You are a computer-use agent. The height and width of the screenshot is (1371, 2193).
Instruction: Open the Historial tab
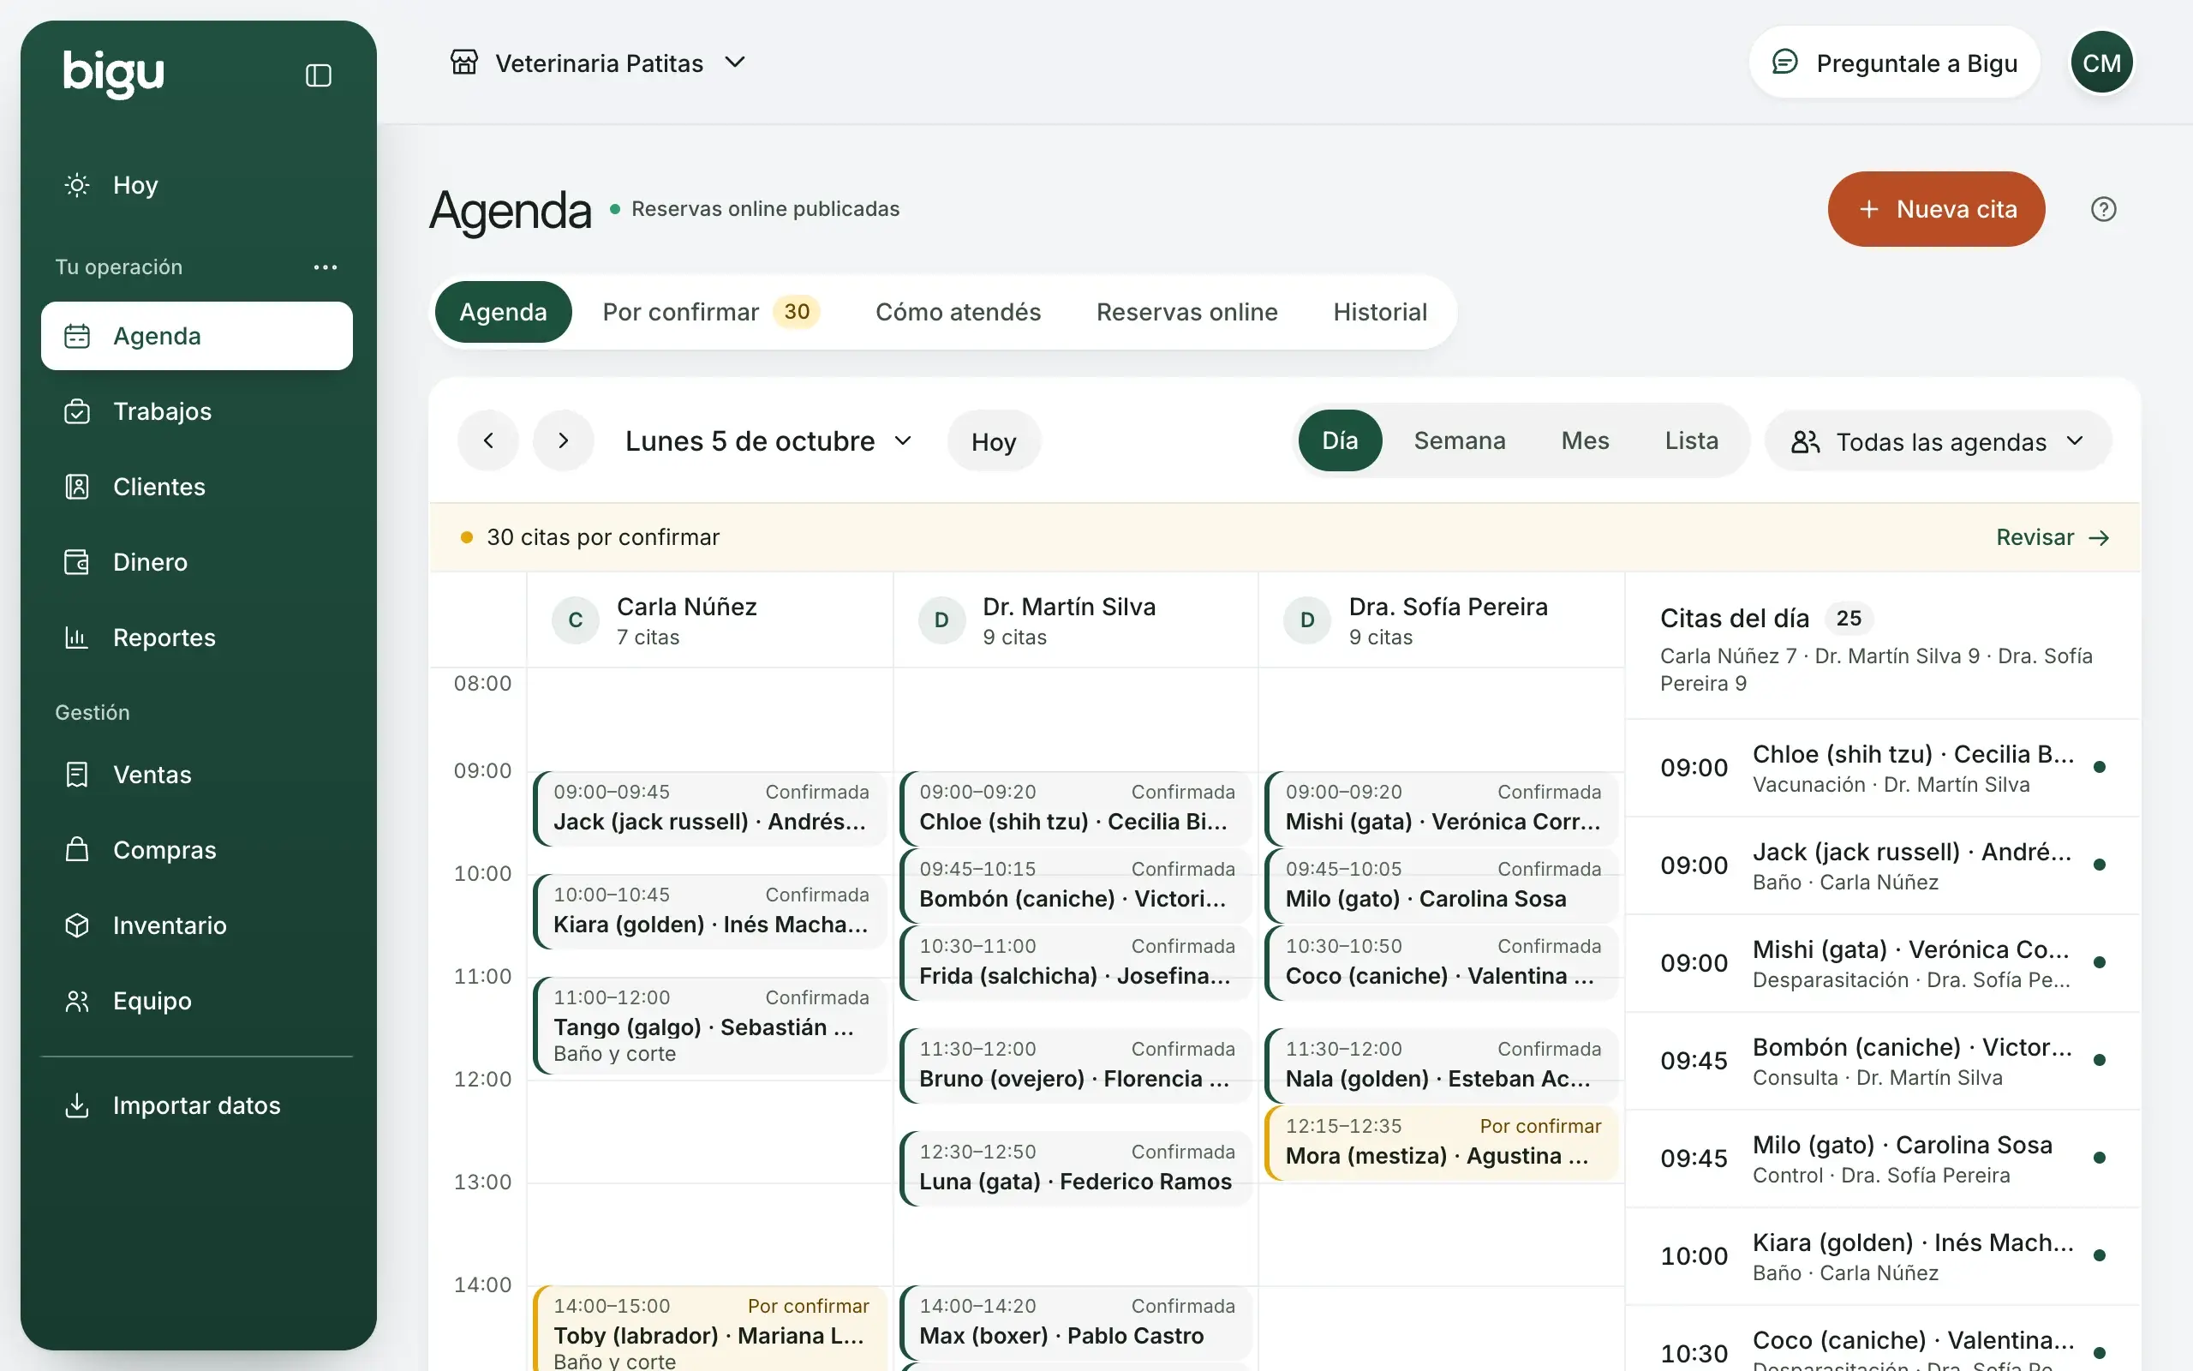[x=1379, y=312]
